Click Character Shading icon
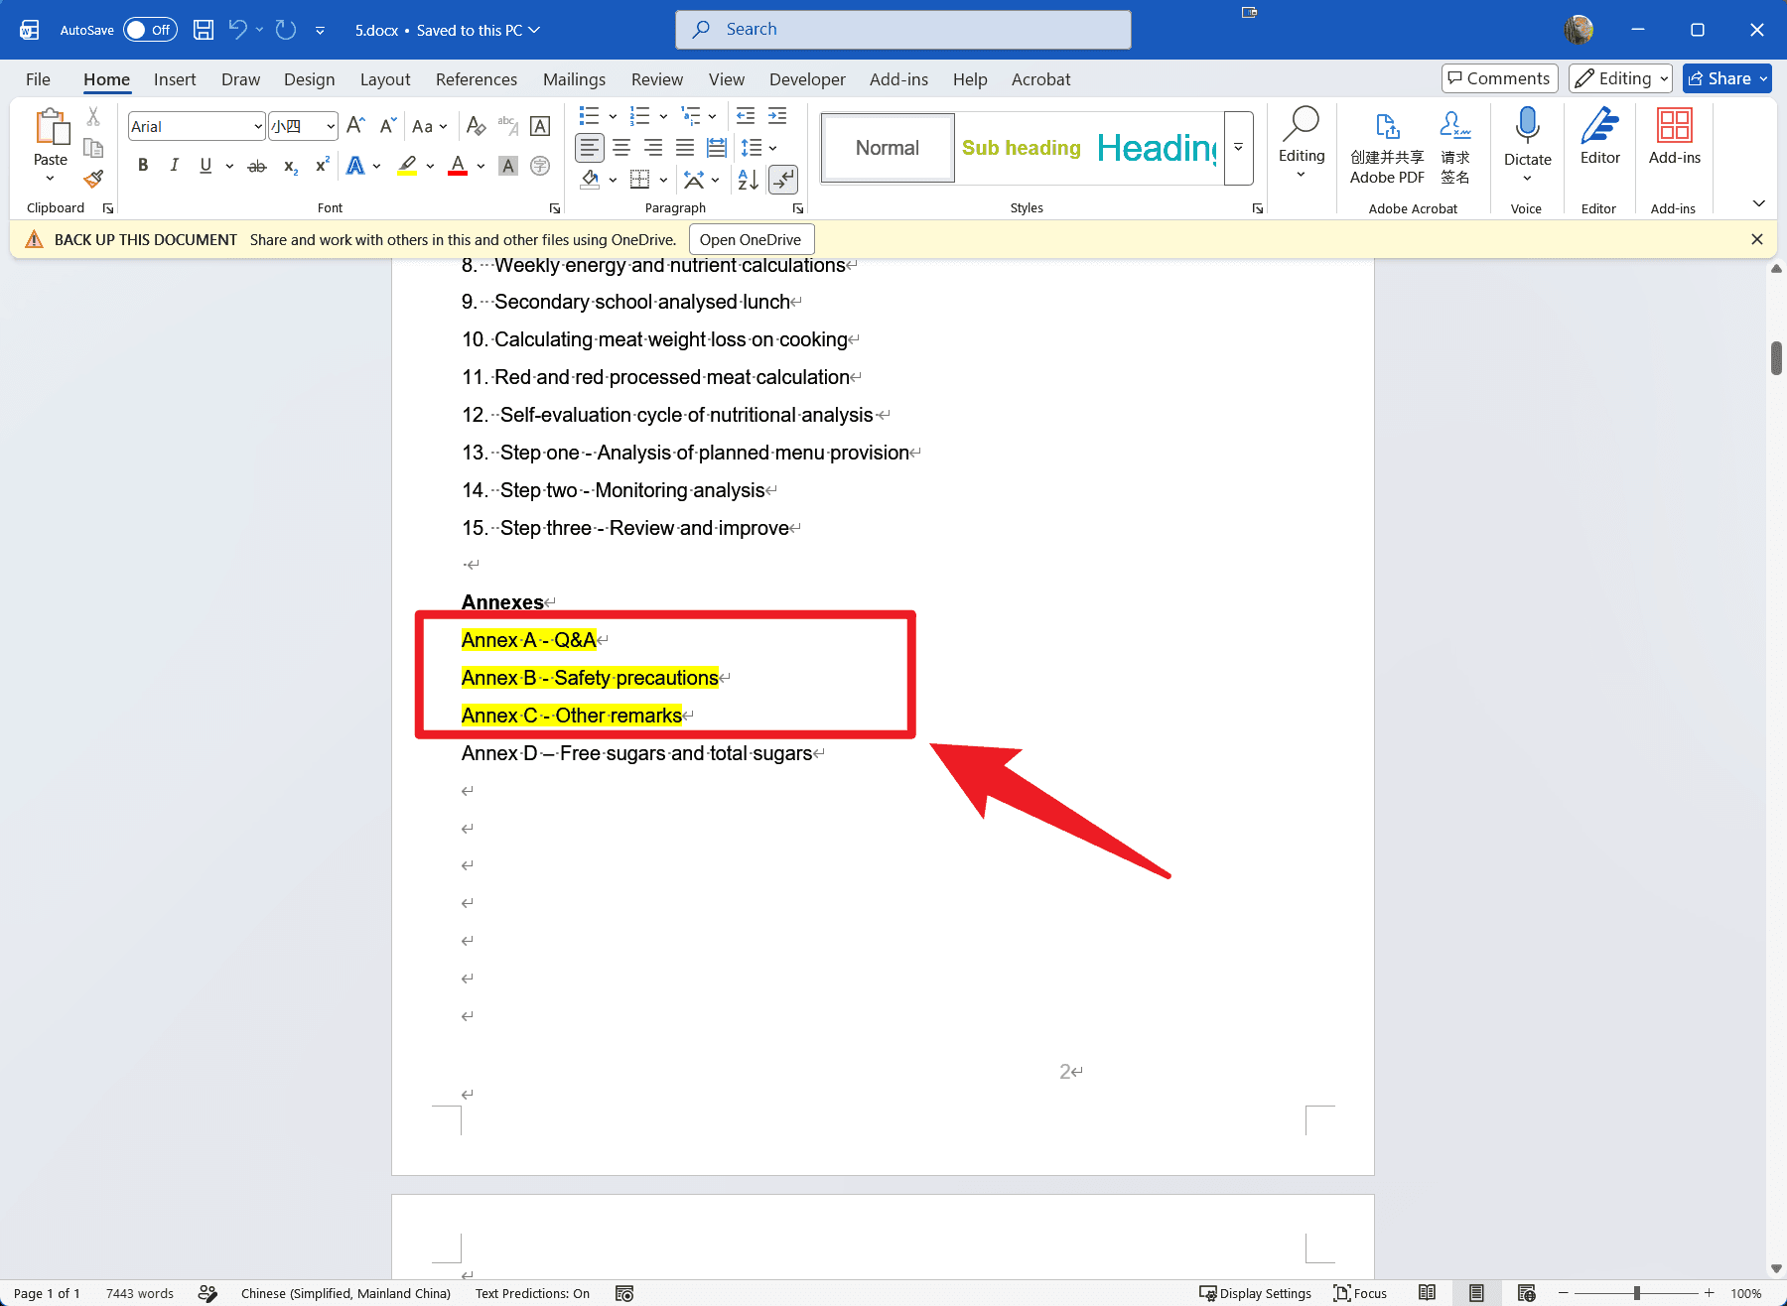 tap(508, 166)
